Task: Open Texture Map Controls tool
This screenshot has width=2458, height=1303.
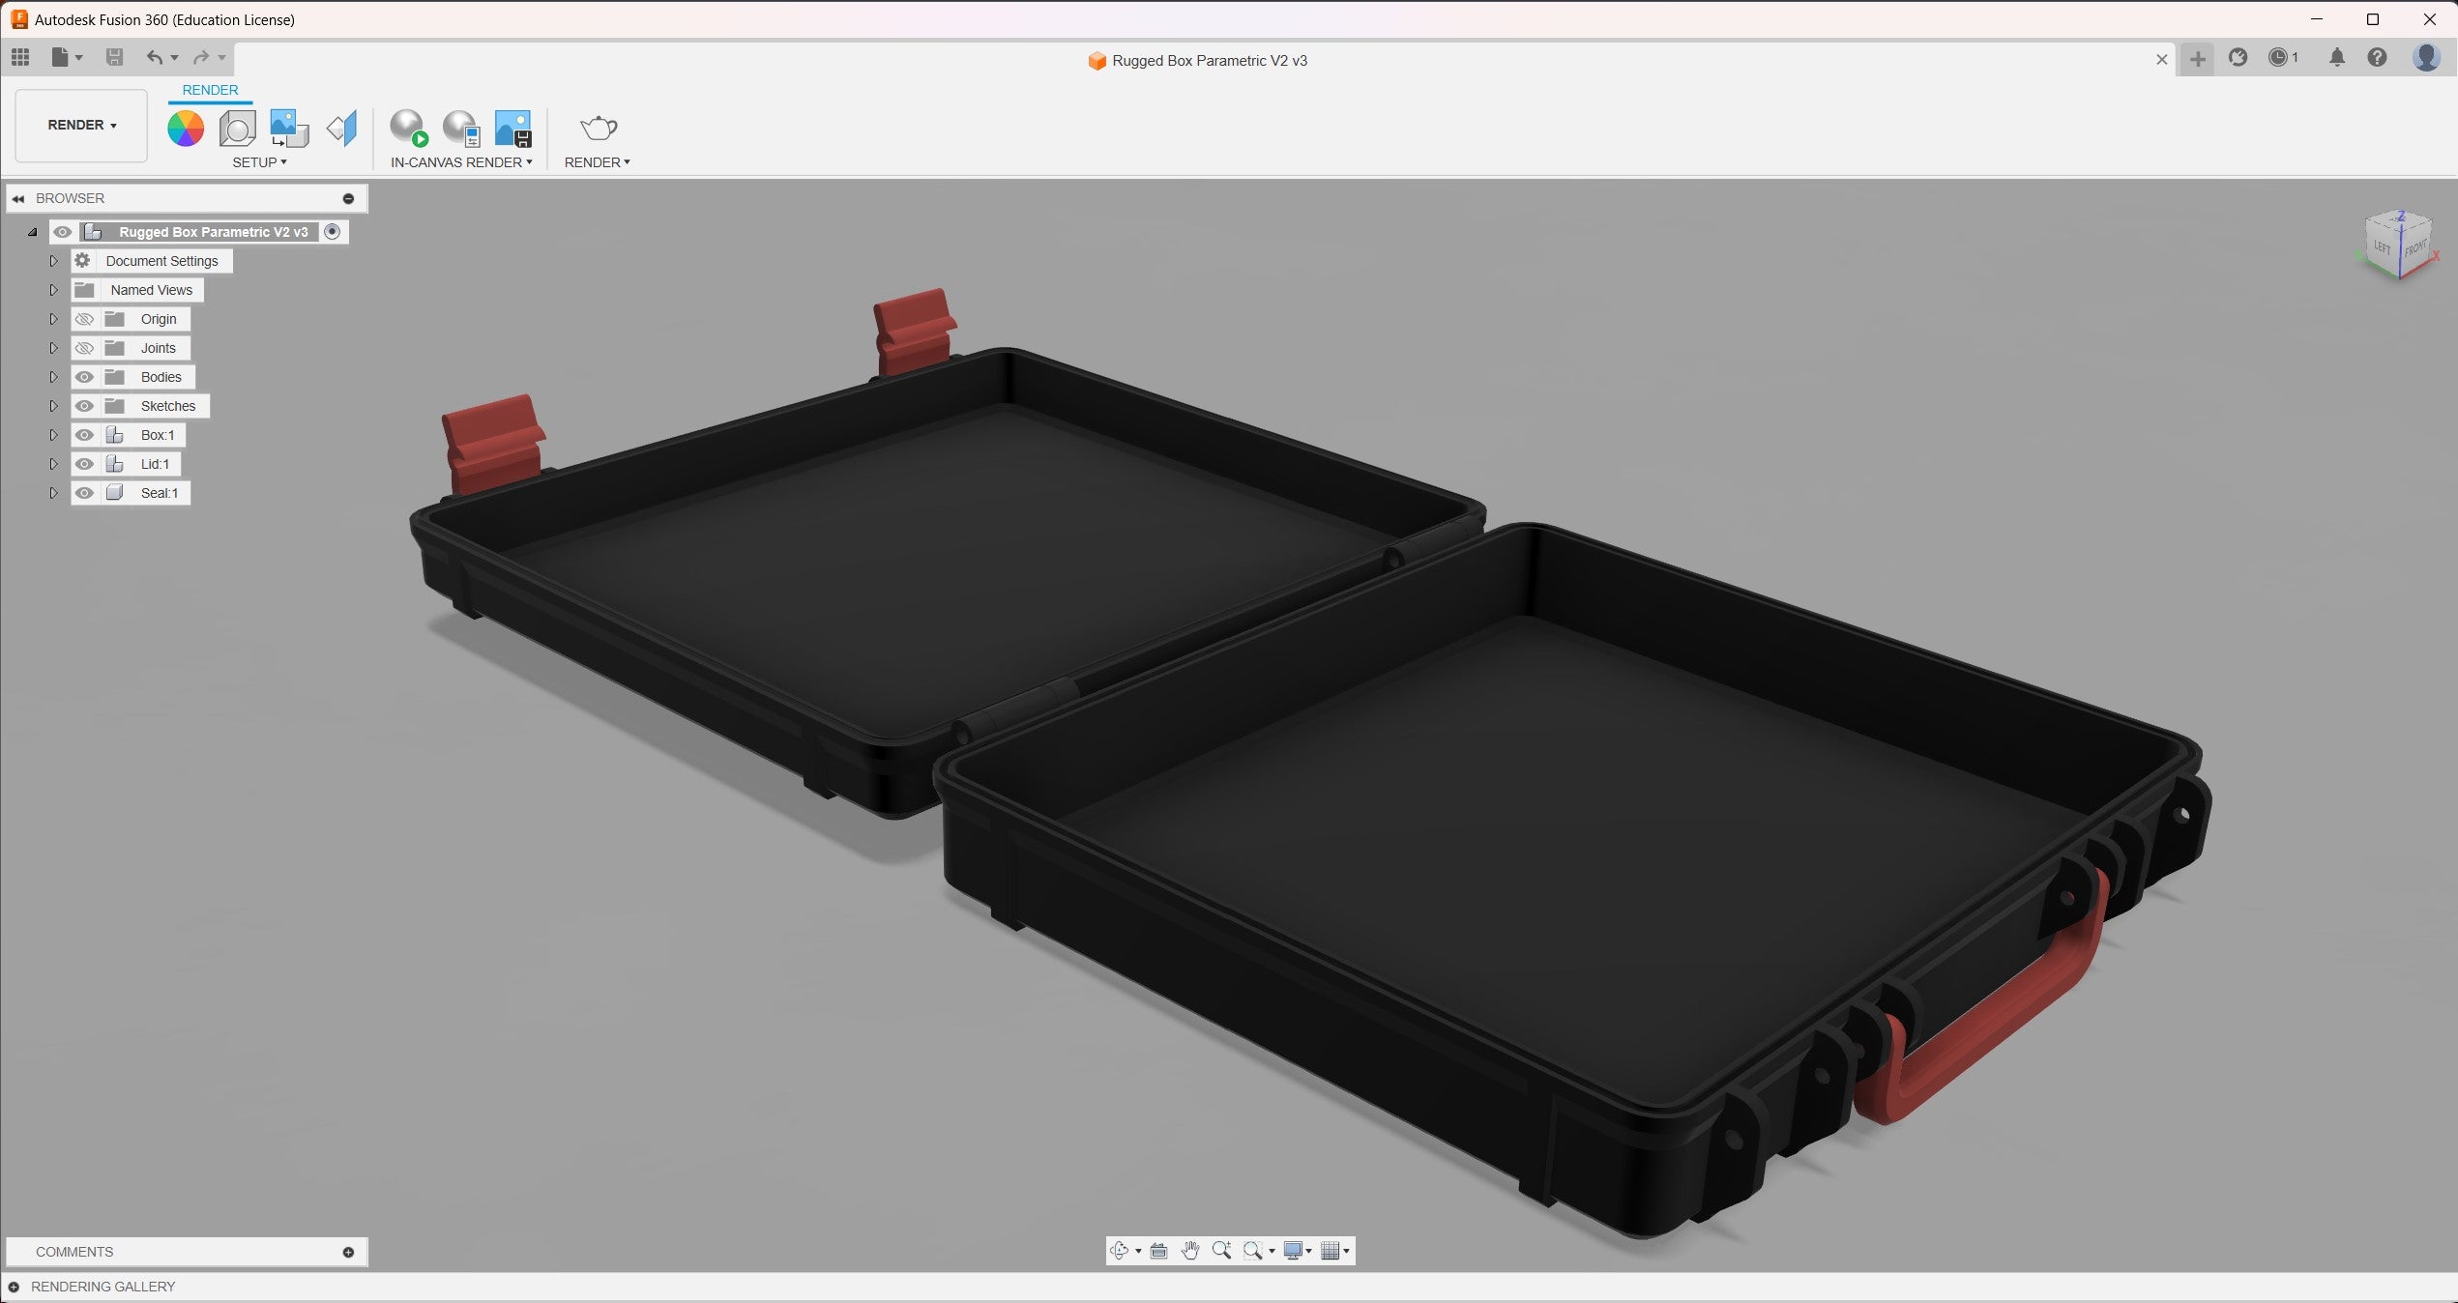Action: (342, 128)
